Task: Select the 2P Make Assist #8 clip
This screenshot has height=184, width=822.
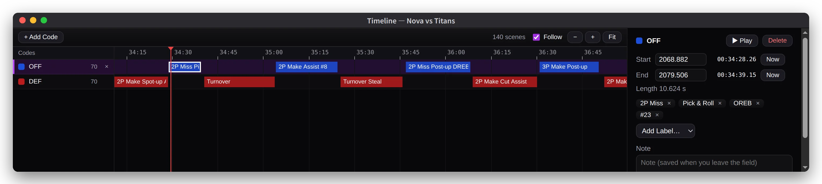Action: coord(306,67)
